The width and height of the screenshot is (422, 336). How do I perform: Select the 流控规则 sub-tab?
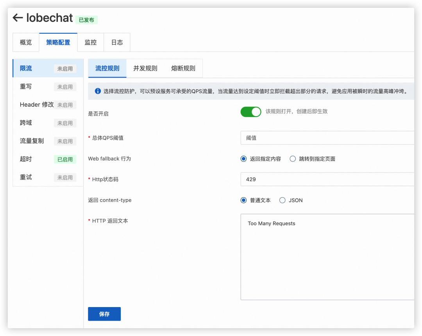[x=107, y=68]
